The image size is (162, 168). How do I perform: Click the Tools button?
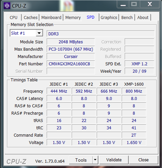pos(81,160)
